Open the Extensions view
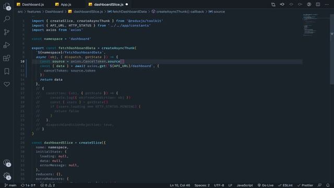Image resolution: width=334 pixels, height=188 pixels. click(x=7, y=58)
